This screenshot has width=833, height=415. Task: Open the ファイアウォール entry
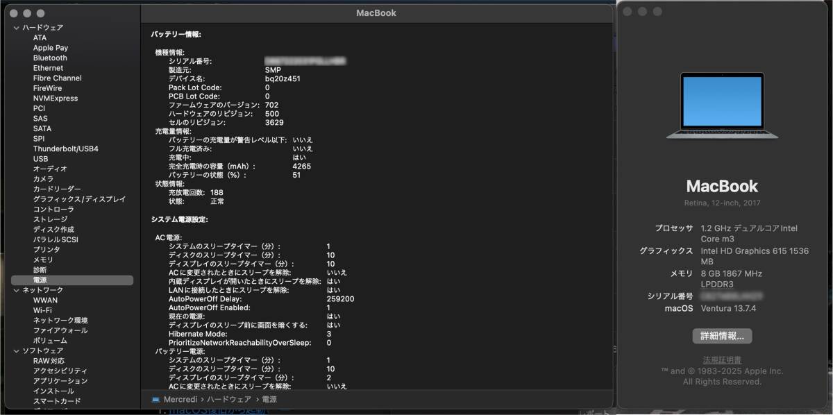coord(60,330)
